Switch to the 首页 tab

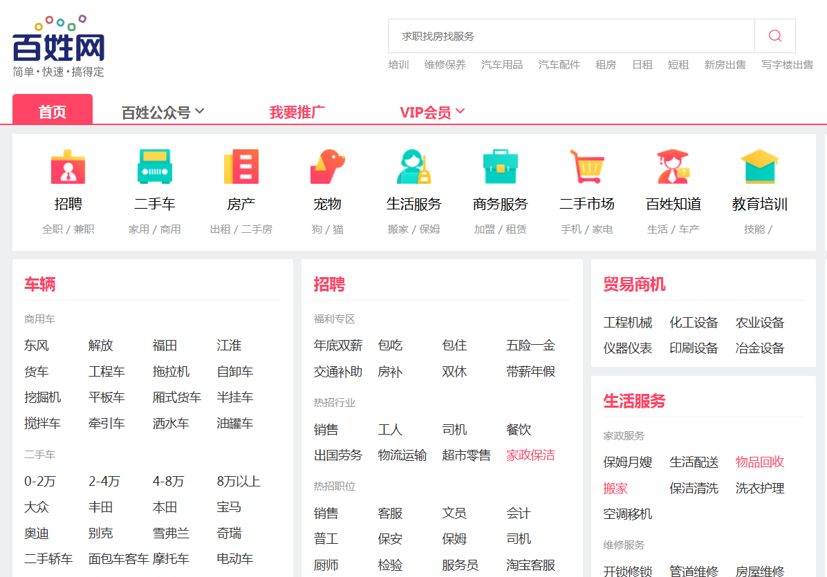pyautogui.click(x=53, y=110)
